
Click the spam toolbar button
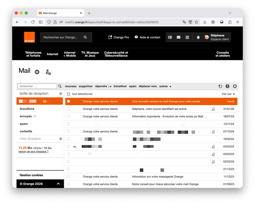(x=133, y=86)
